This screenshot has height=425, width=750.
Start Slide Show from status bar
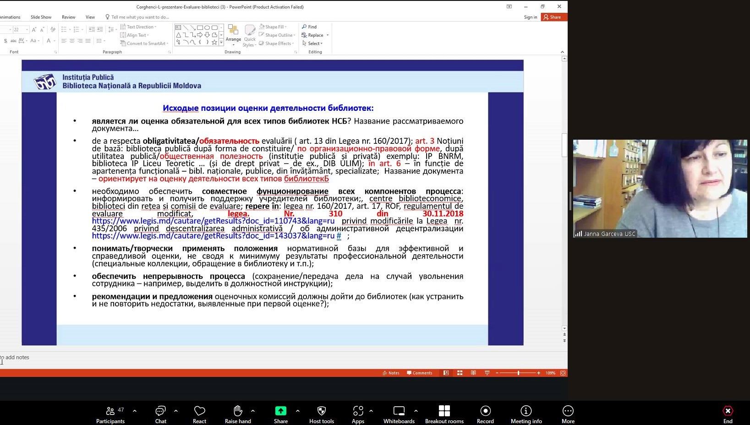click(x=487, y=373)
